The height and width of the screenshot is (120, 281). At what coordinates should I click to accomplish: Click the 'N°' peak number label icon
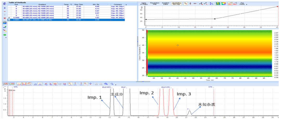point(46,84)
